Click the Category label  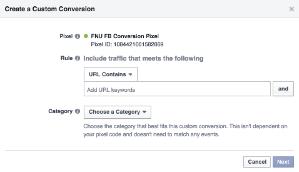(60, 112)
